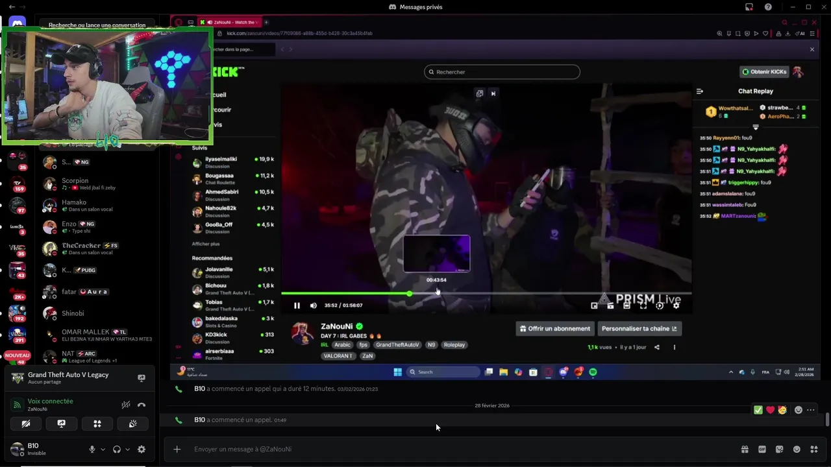Open more options on the call message

pos(810,410)
